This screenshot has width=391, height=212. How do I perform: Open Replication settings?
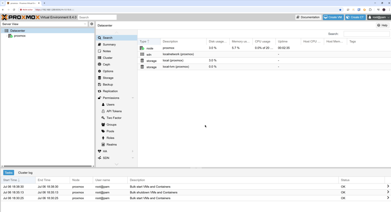pyautogui.click(x=110, y=91)
